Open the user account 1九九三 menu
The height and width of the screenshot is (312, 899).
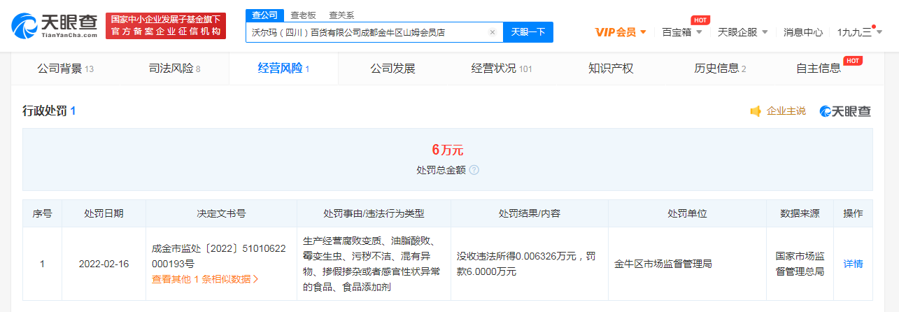point(858,32)
